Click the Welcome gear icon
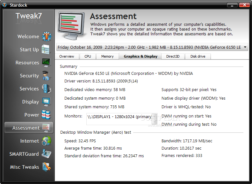 tap(47, 36)
